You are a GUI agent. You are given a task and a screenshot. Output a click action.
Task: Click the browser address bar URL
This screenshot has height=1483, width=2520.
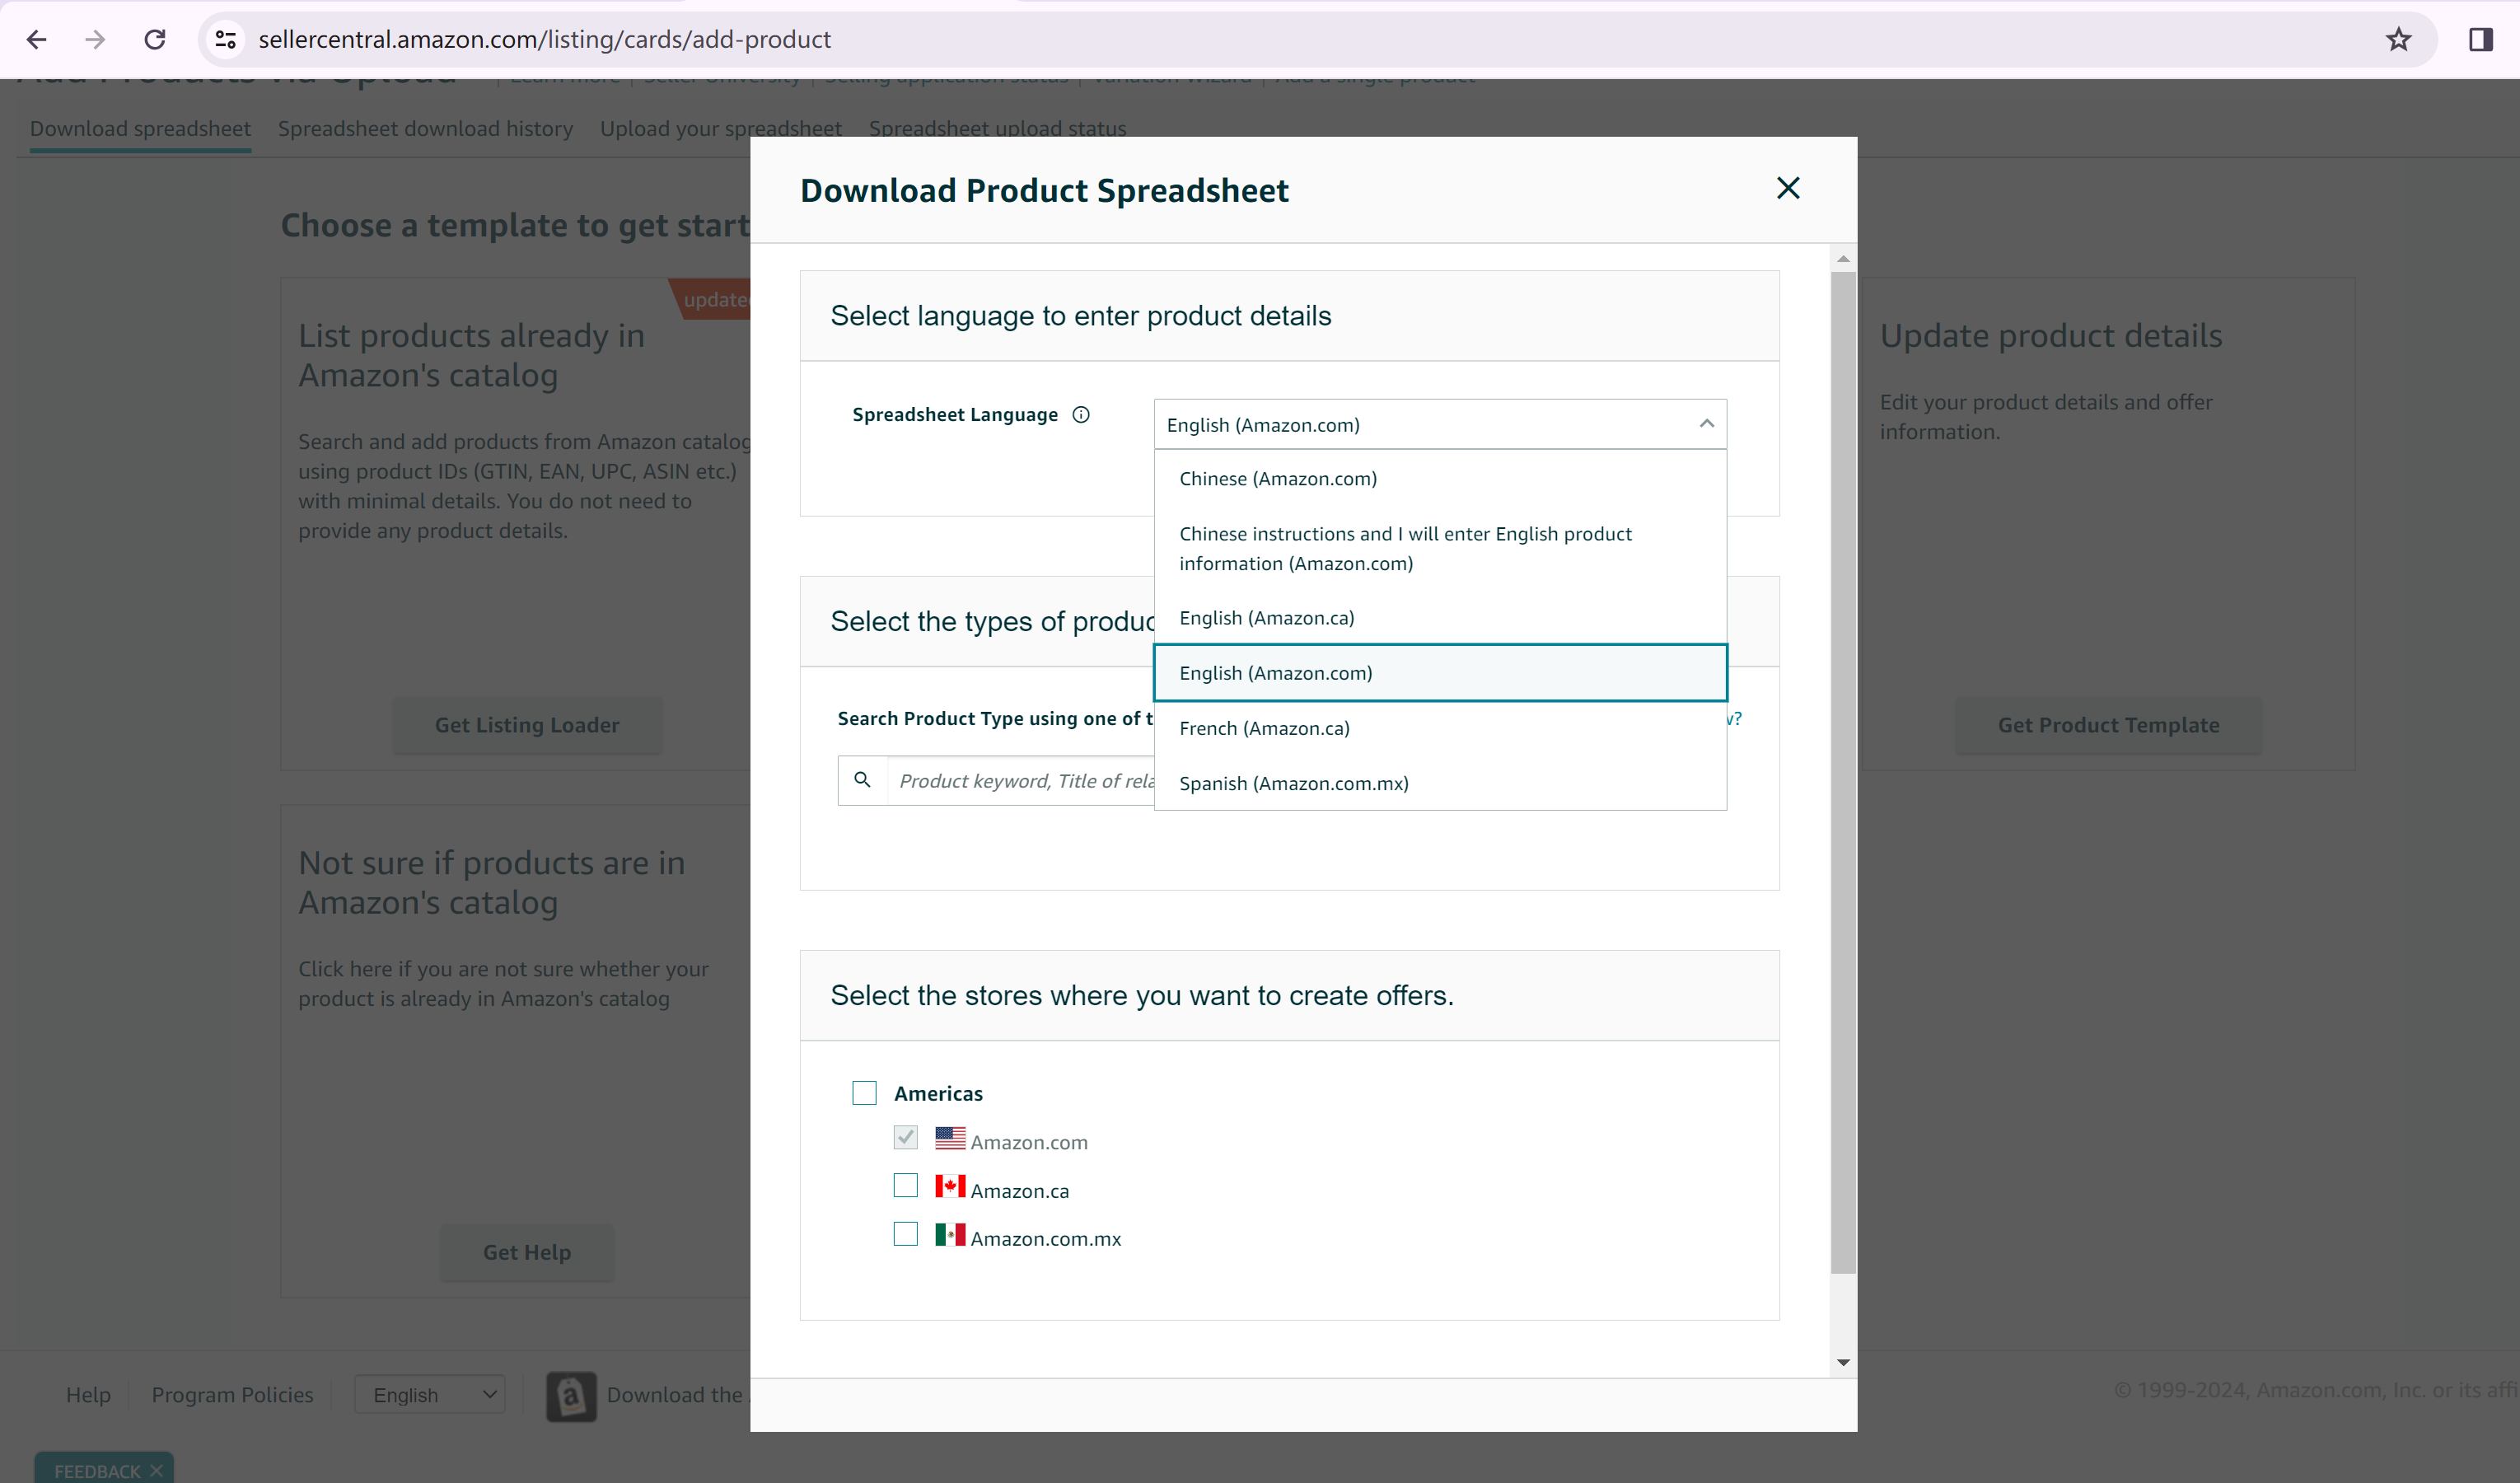(x=544, y=39)
